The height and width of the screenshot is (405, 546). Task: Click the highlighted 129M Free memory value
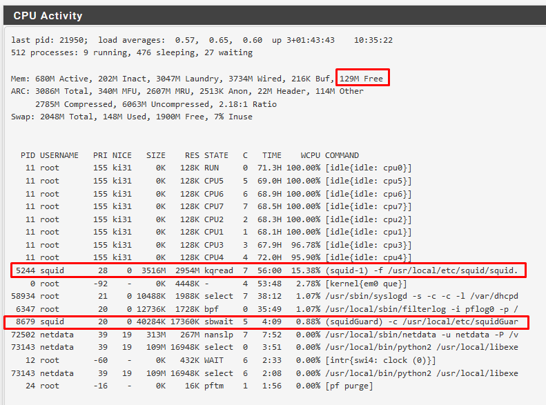tap(362, 79)
